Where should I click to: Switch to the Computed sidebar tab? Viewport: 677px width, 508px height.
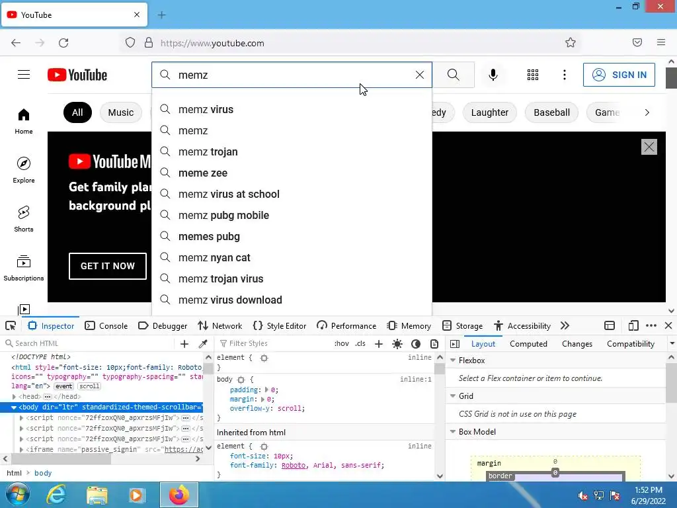[x=528, y=344]
